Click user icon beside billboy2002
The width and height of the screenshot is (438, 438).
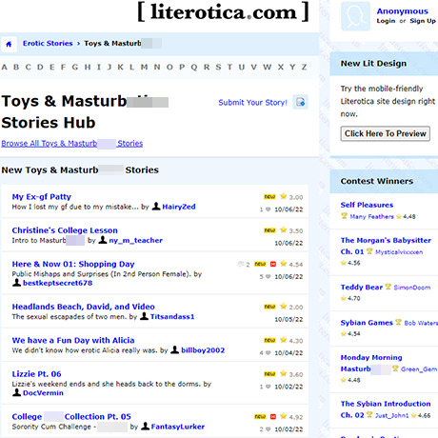click(x=175, y=349)
